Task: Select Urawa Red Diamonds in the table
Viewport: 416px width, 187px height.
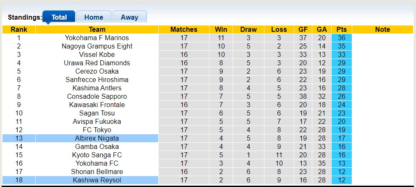Action: coord(97,63)
